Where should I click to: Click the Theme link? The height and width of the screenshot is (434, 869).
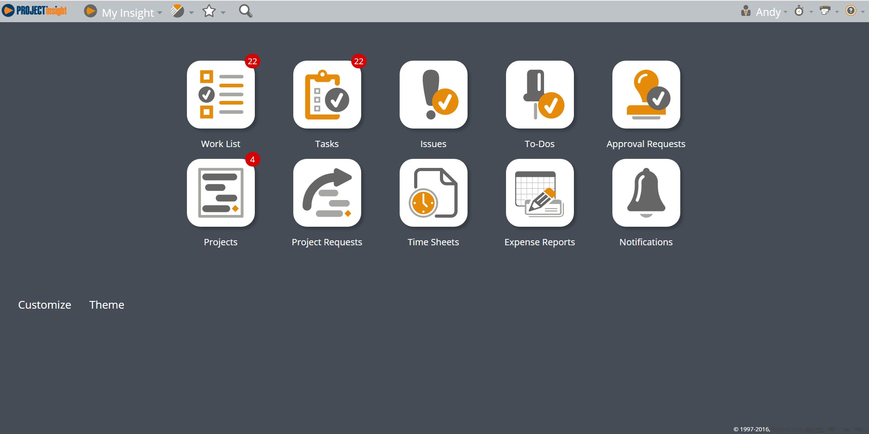[x=106, y=305]
